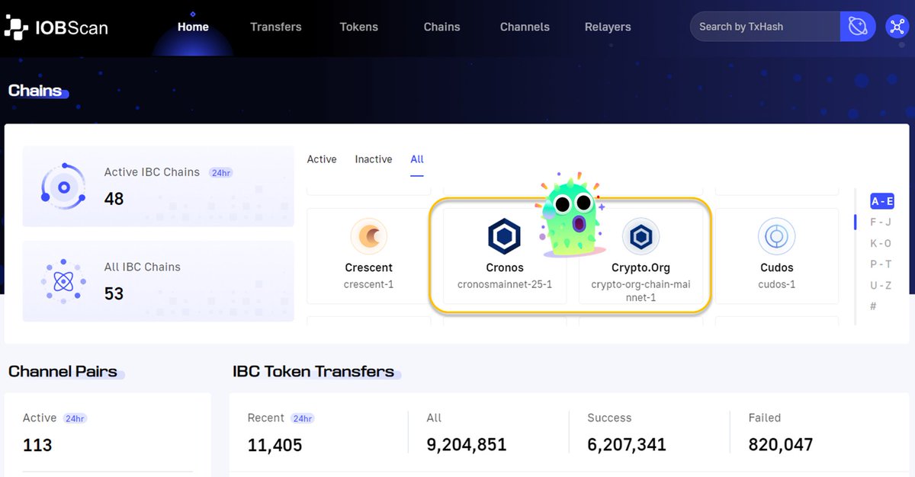Jump to A - E chain index
The width and height of the screenshot is (915, 477).
point(882,201)
